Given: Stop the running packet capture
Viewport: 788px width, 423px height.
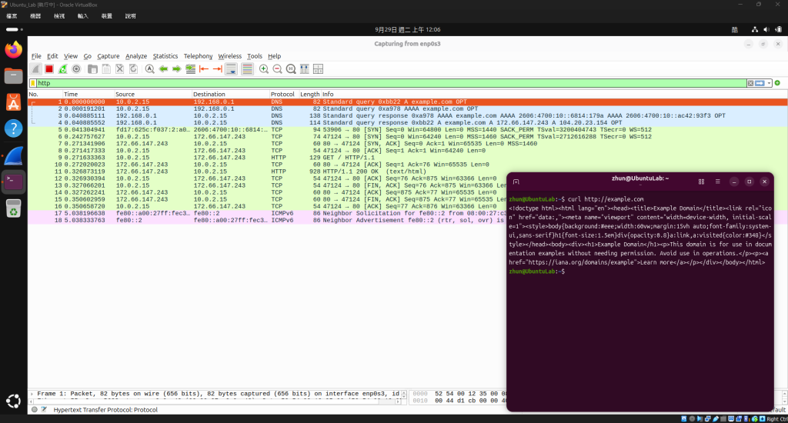Looking at the screenshot, I should (x=48, y=68).
